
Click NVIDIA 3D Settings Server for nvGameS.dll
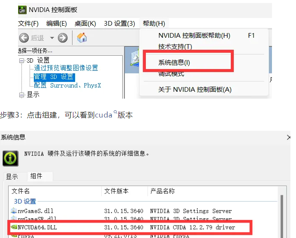tap(191, 211)
